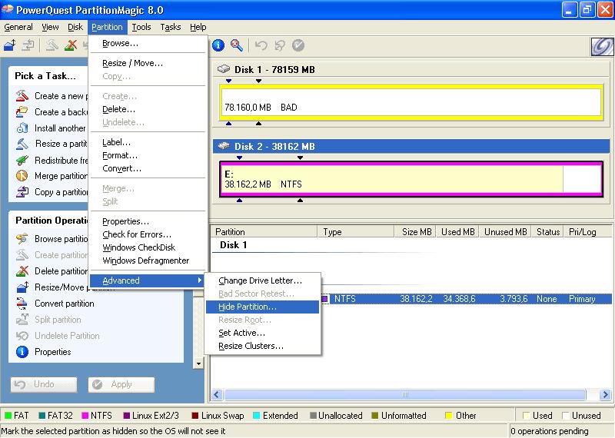Choose Browse... in the Partition menu

(x=148, y=43)
